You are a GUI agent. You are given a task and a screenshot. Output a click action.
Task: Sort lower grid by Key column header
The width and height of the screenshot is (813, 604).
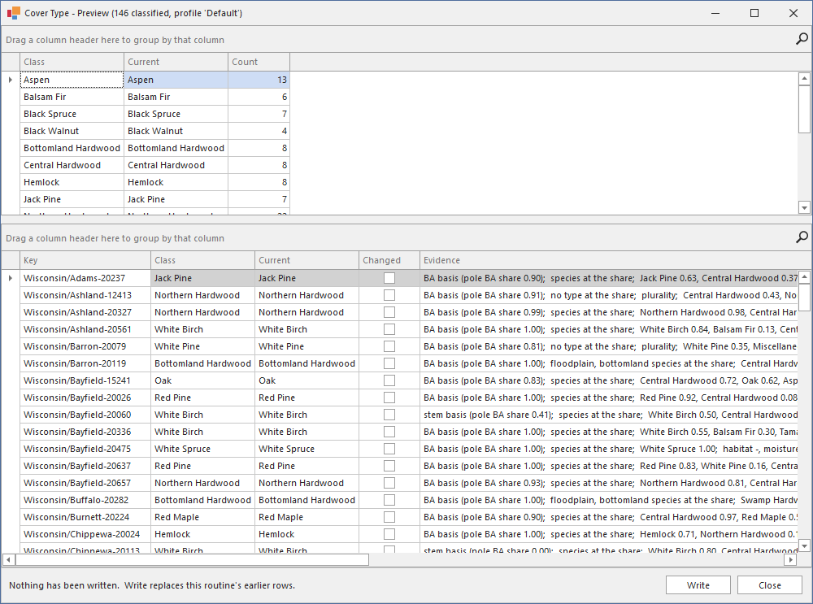pos(85,260)
